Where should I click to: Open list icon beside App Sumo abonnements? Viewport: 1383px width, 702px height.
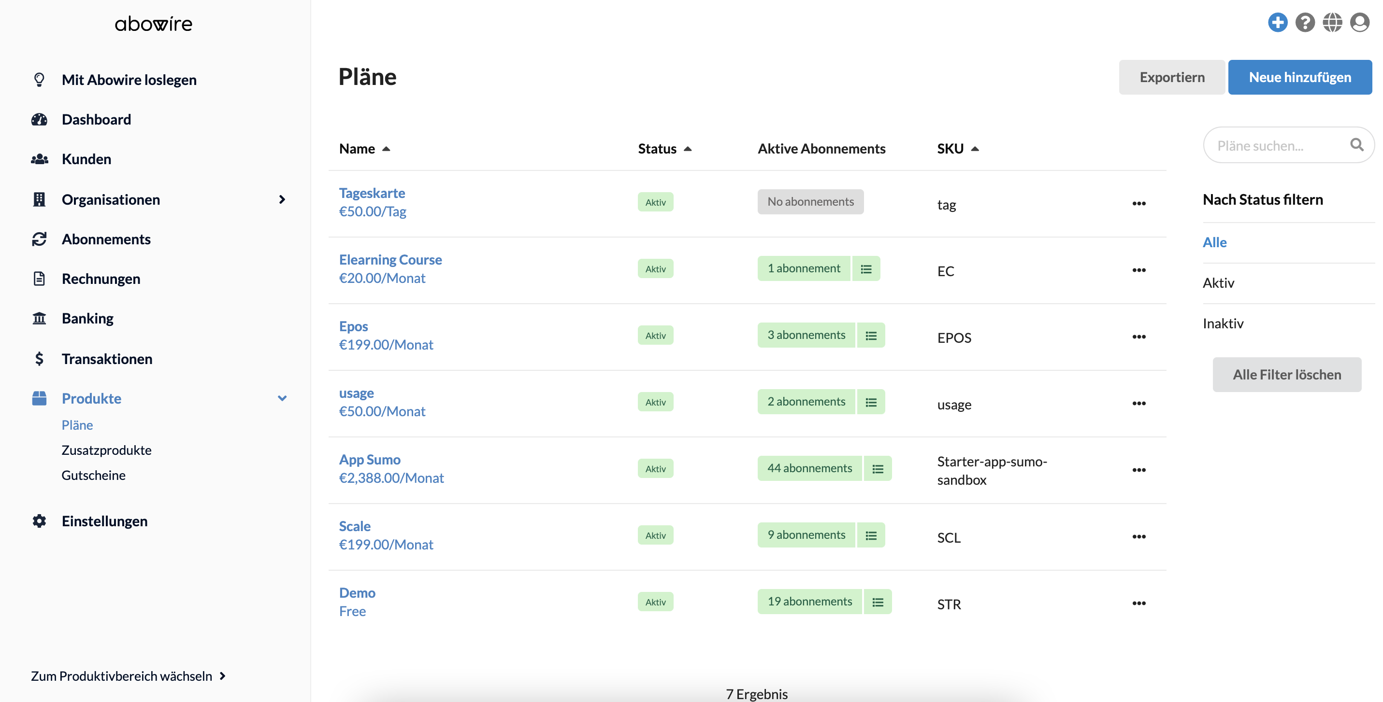click(x=878, y=469)
